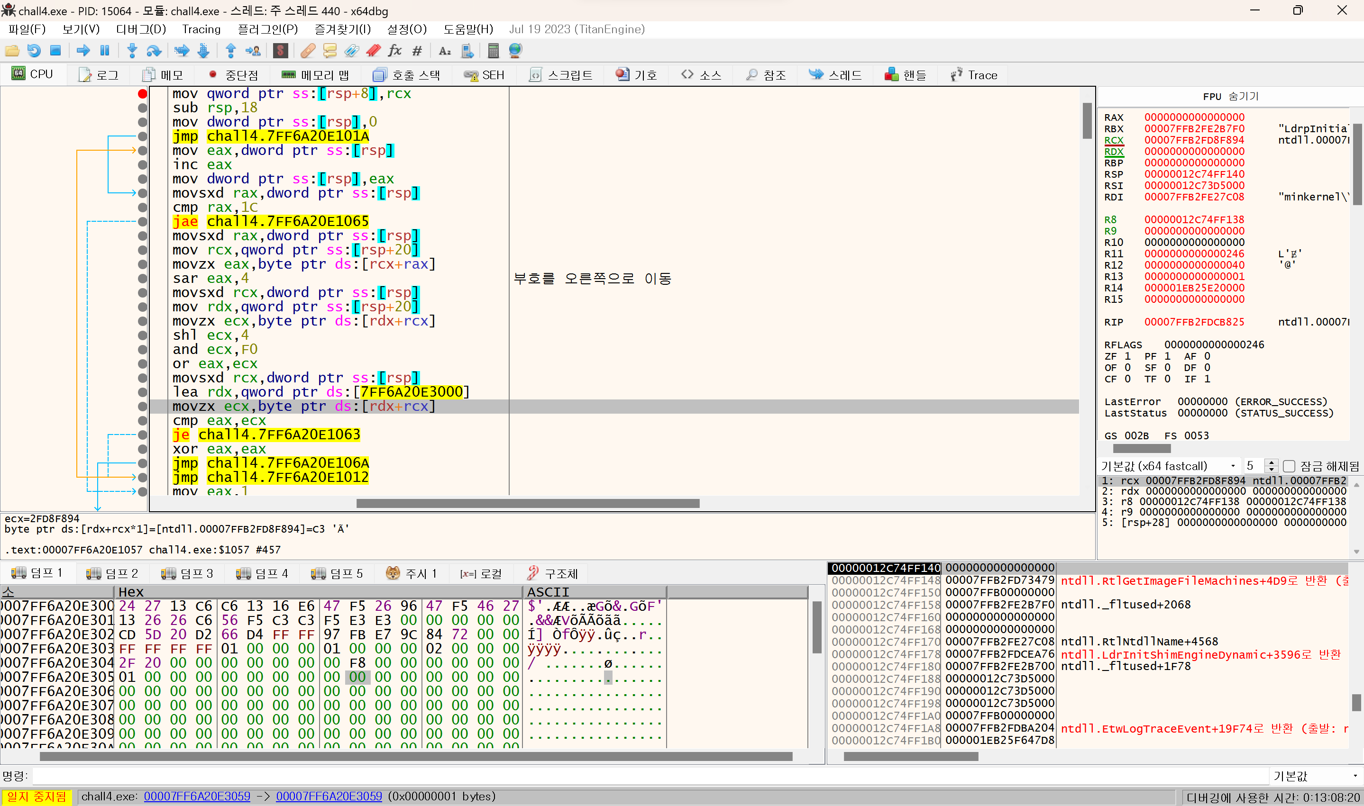
Task: Increase the argument count stepper
Action: click(1271, 462)
